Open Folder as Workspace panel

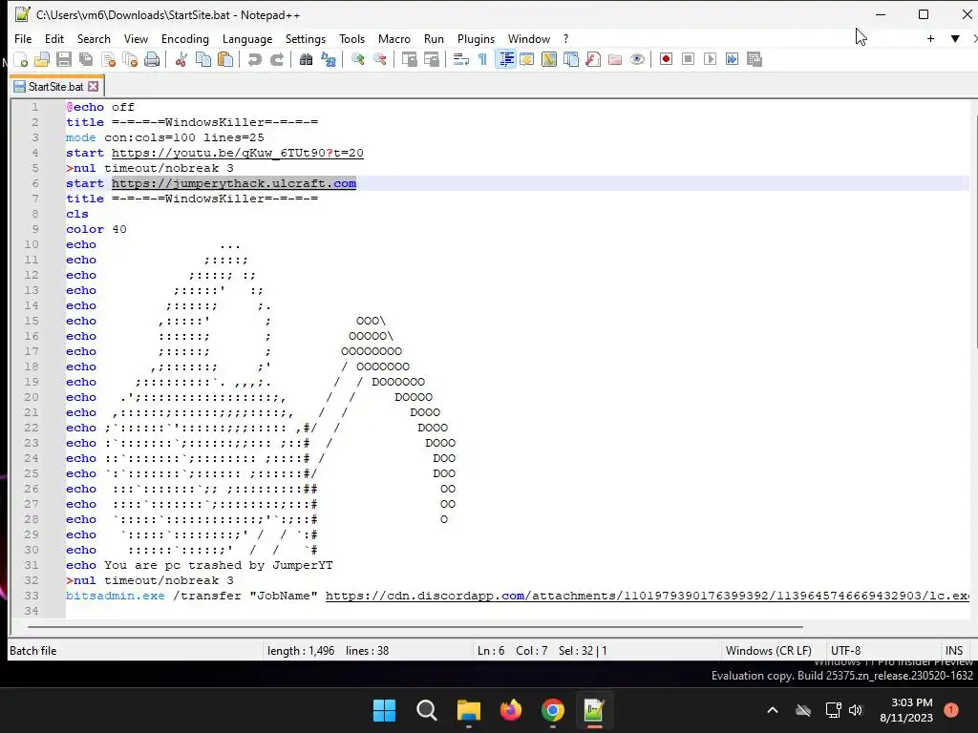tap(615, 60)
